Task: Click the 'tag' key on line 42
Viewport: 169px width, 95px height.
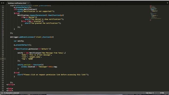Action: (x=24, y=59)
